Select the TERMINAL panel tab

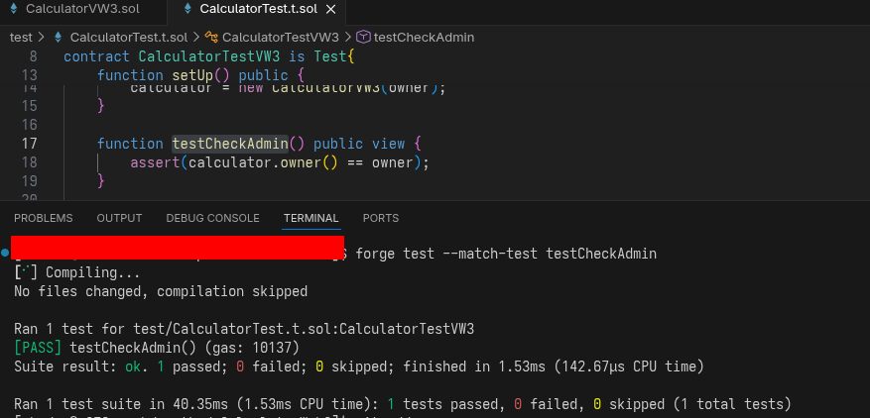pyautogui.click(x=311, y=219)
